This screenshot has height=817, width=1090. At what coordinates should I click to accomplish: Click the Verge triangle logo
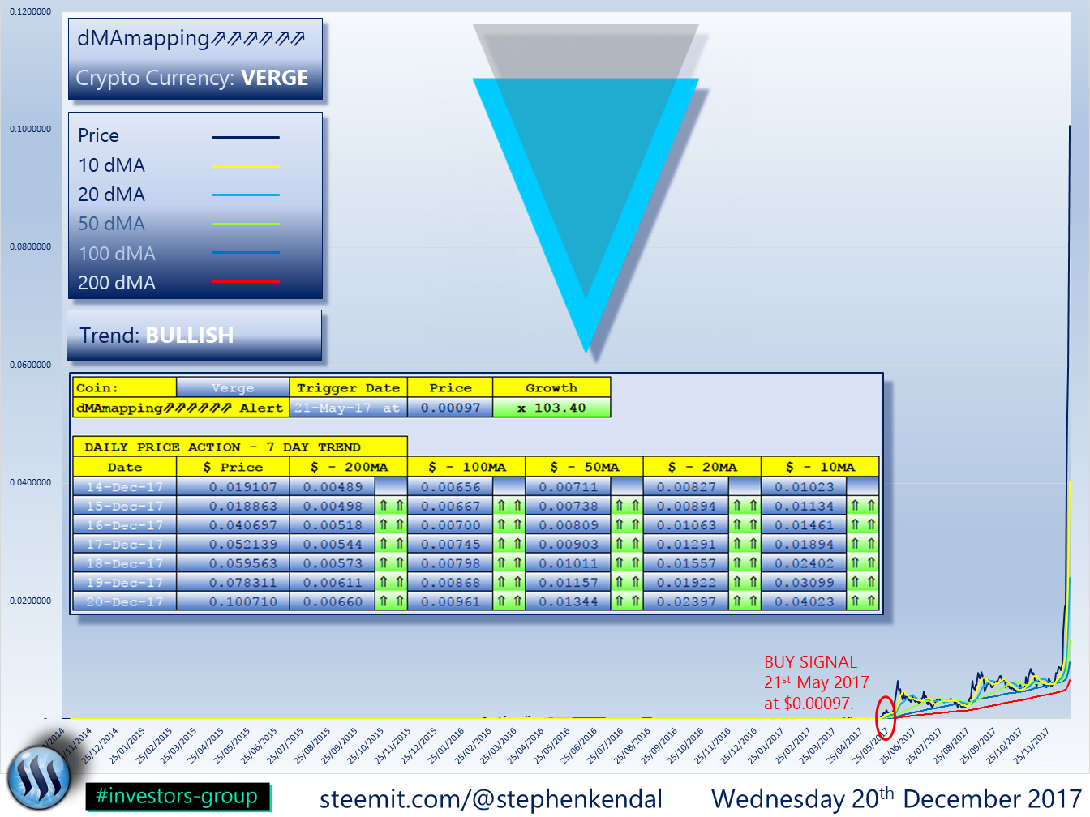coord(586,188)
